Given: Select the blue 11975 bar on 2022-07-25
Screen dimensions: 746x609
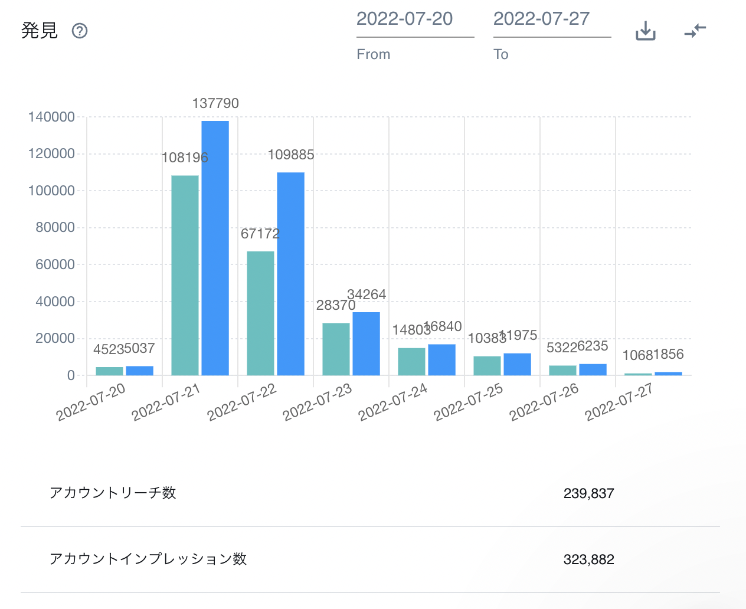Looking at the screenshot, I should [x=518, y=364].
